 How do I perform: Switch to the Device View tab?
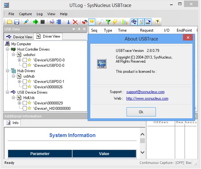pyautogui.click(x=19, y=37)
